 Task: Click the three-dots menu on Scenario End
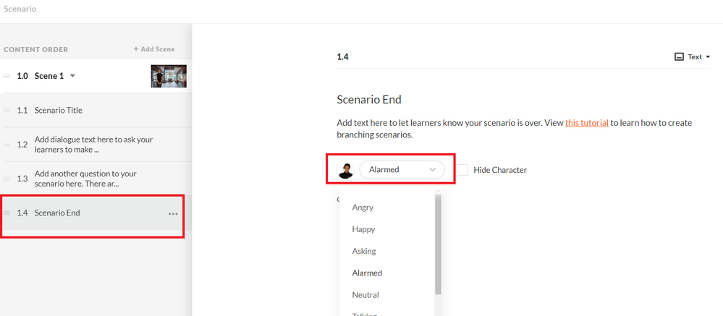click(173, 213)
